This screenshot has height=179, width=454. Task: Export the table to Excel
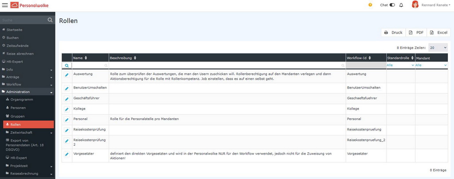(x=438, y=32)
